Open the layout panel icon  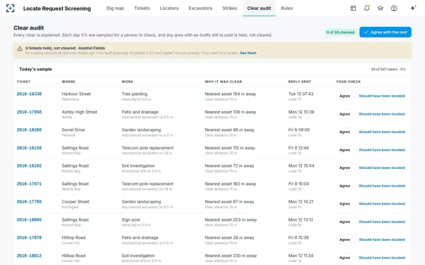click(353, 8)
